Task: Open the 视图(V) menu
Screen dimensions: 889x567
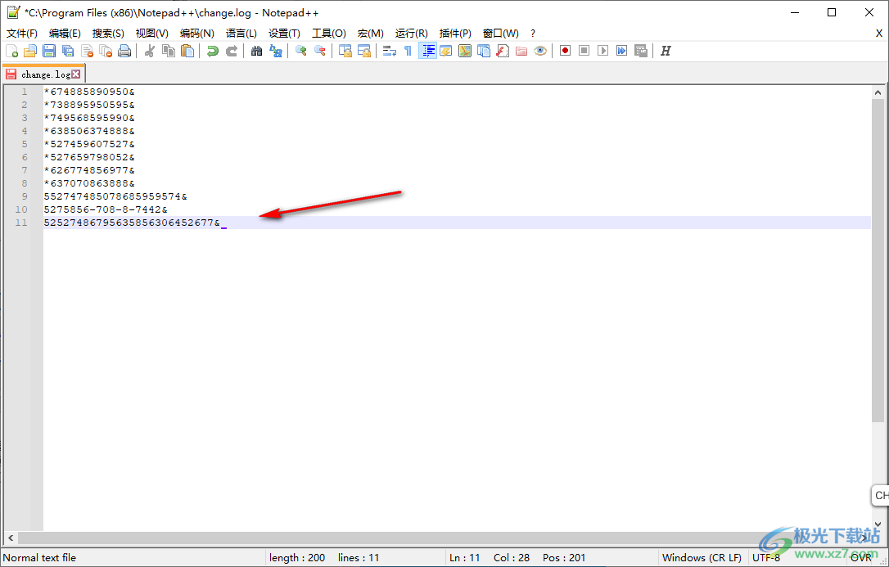Action: pos(152,34)
